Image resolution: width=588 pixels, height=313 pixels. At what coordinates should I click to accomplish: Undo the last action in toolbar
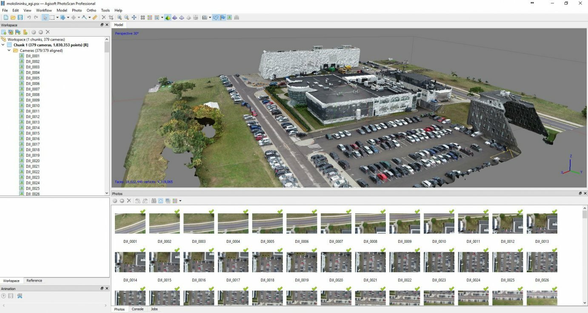[x=29, y=17]
